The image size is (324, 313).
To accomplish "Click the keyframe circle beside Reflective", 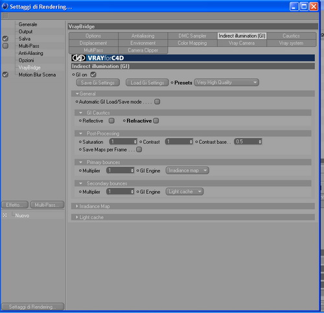I will click(80, 121).
